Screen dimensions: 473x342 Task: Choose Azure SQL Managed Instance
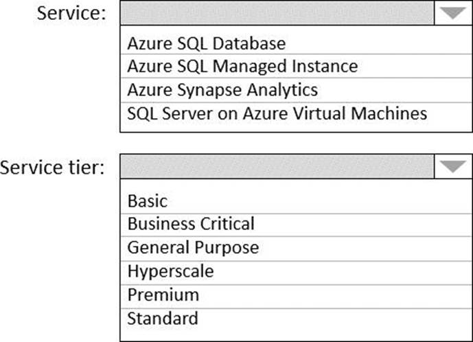coord(242,67)
